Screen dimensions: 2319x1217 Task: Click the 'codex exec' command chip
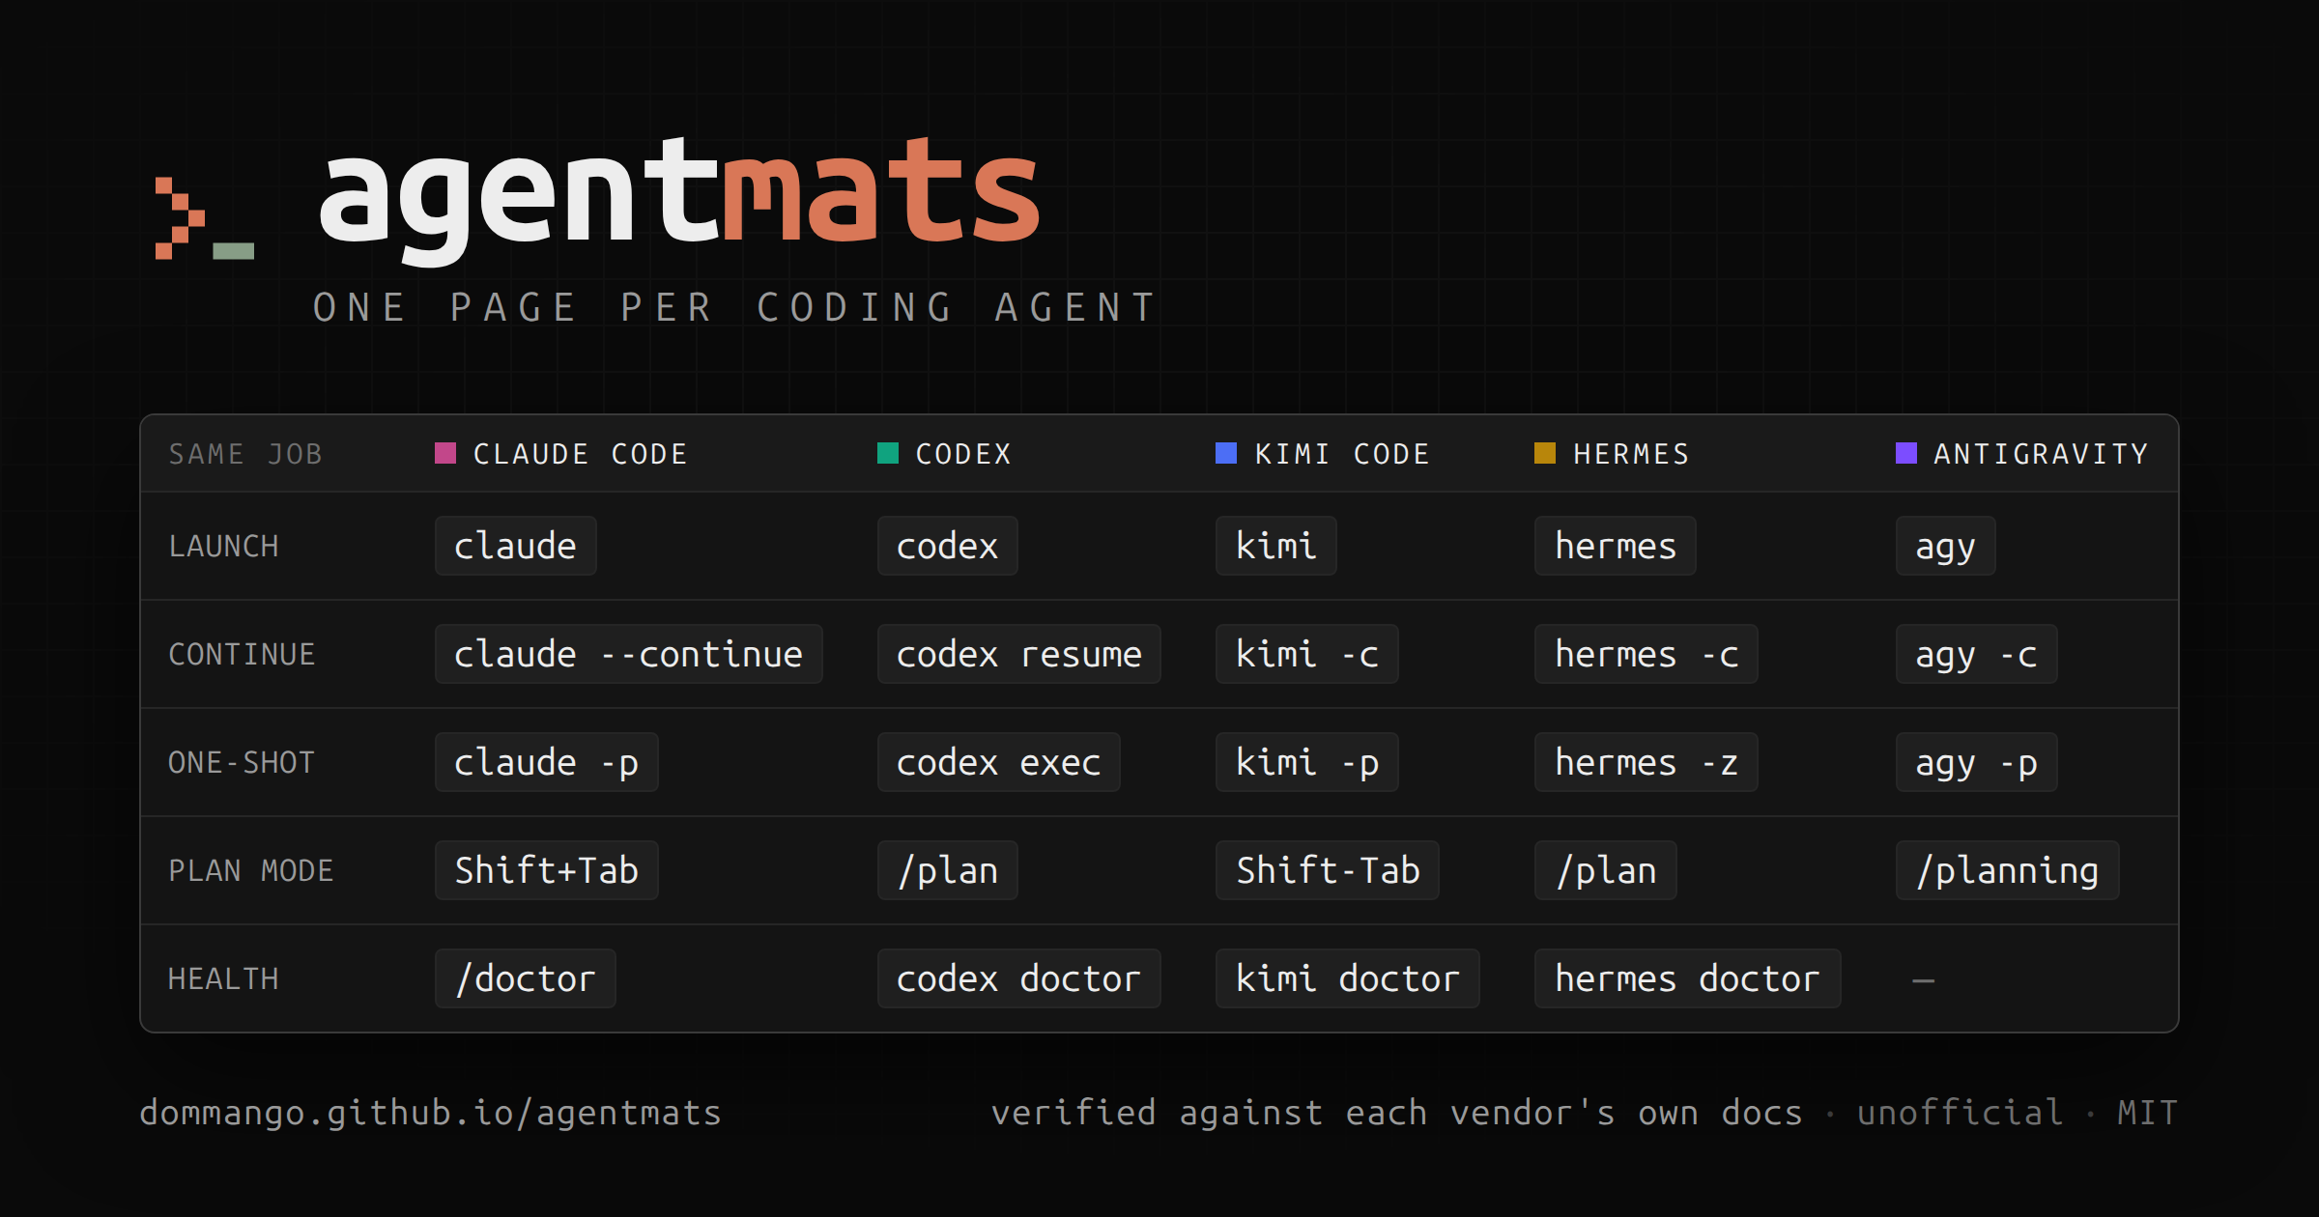click(999, 762)
